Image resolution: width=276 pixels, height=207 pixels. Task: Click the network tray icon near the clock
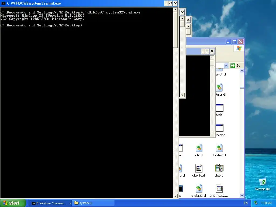[256, 203]
